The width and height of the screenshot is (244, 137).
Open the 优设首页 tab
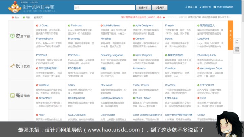38,17
